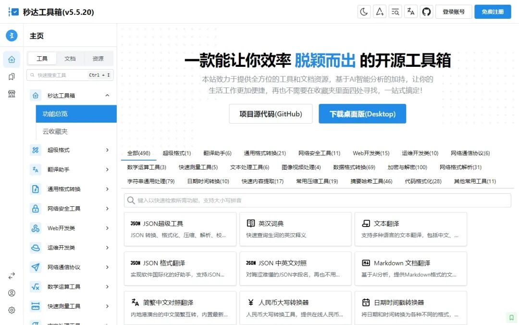Screen dimensions: 519x325
Task: Toggle dark mode with moon icon
Action: (364, 12)
